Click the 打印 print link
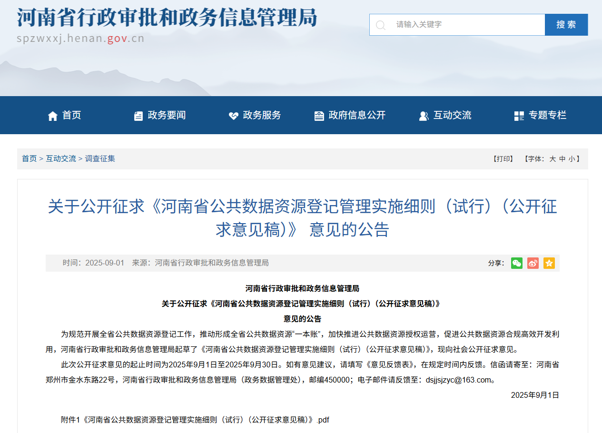602x433 pixels. [x=503, y=159]
